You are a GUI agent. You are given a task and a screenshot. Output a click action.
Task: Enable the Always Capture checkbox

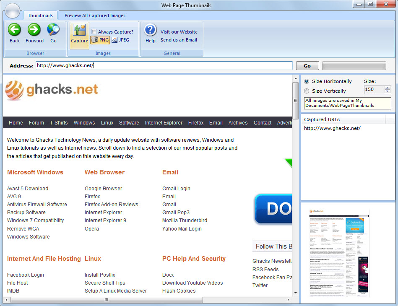click(94, 32)
